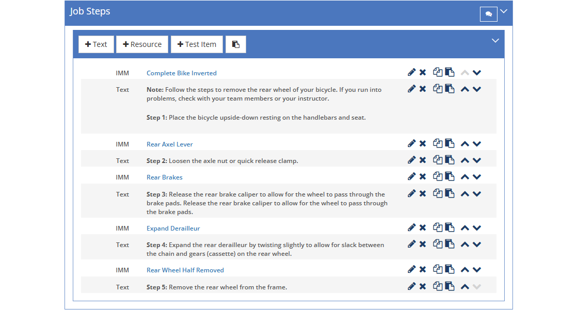Edit the Expand Derailleur row
The width and height of the screenshot is (578, 310).
(x=411, y=227)
